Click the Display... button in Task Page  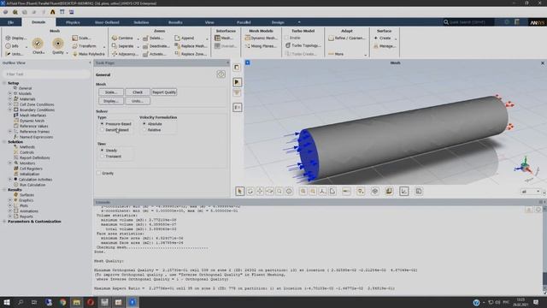tap(111, 101)
